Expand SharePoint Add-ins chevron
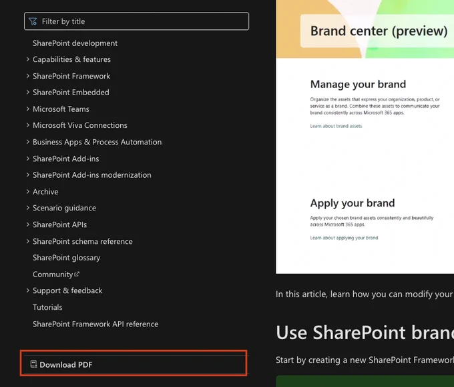The height and width of the screenshot is (387, 454). click(28, 159)
